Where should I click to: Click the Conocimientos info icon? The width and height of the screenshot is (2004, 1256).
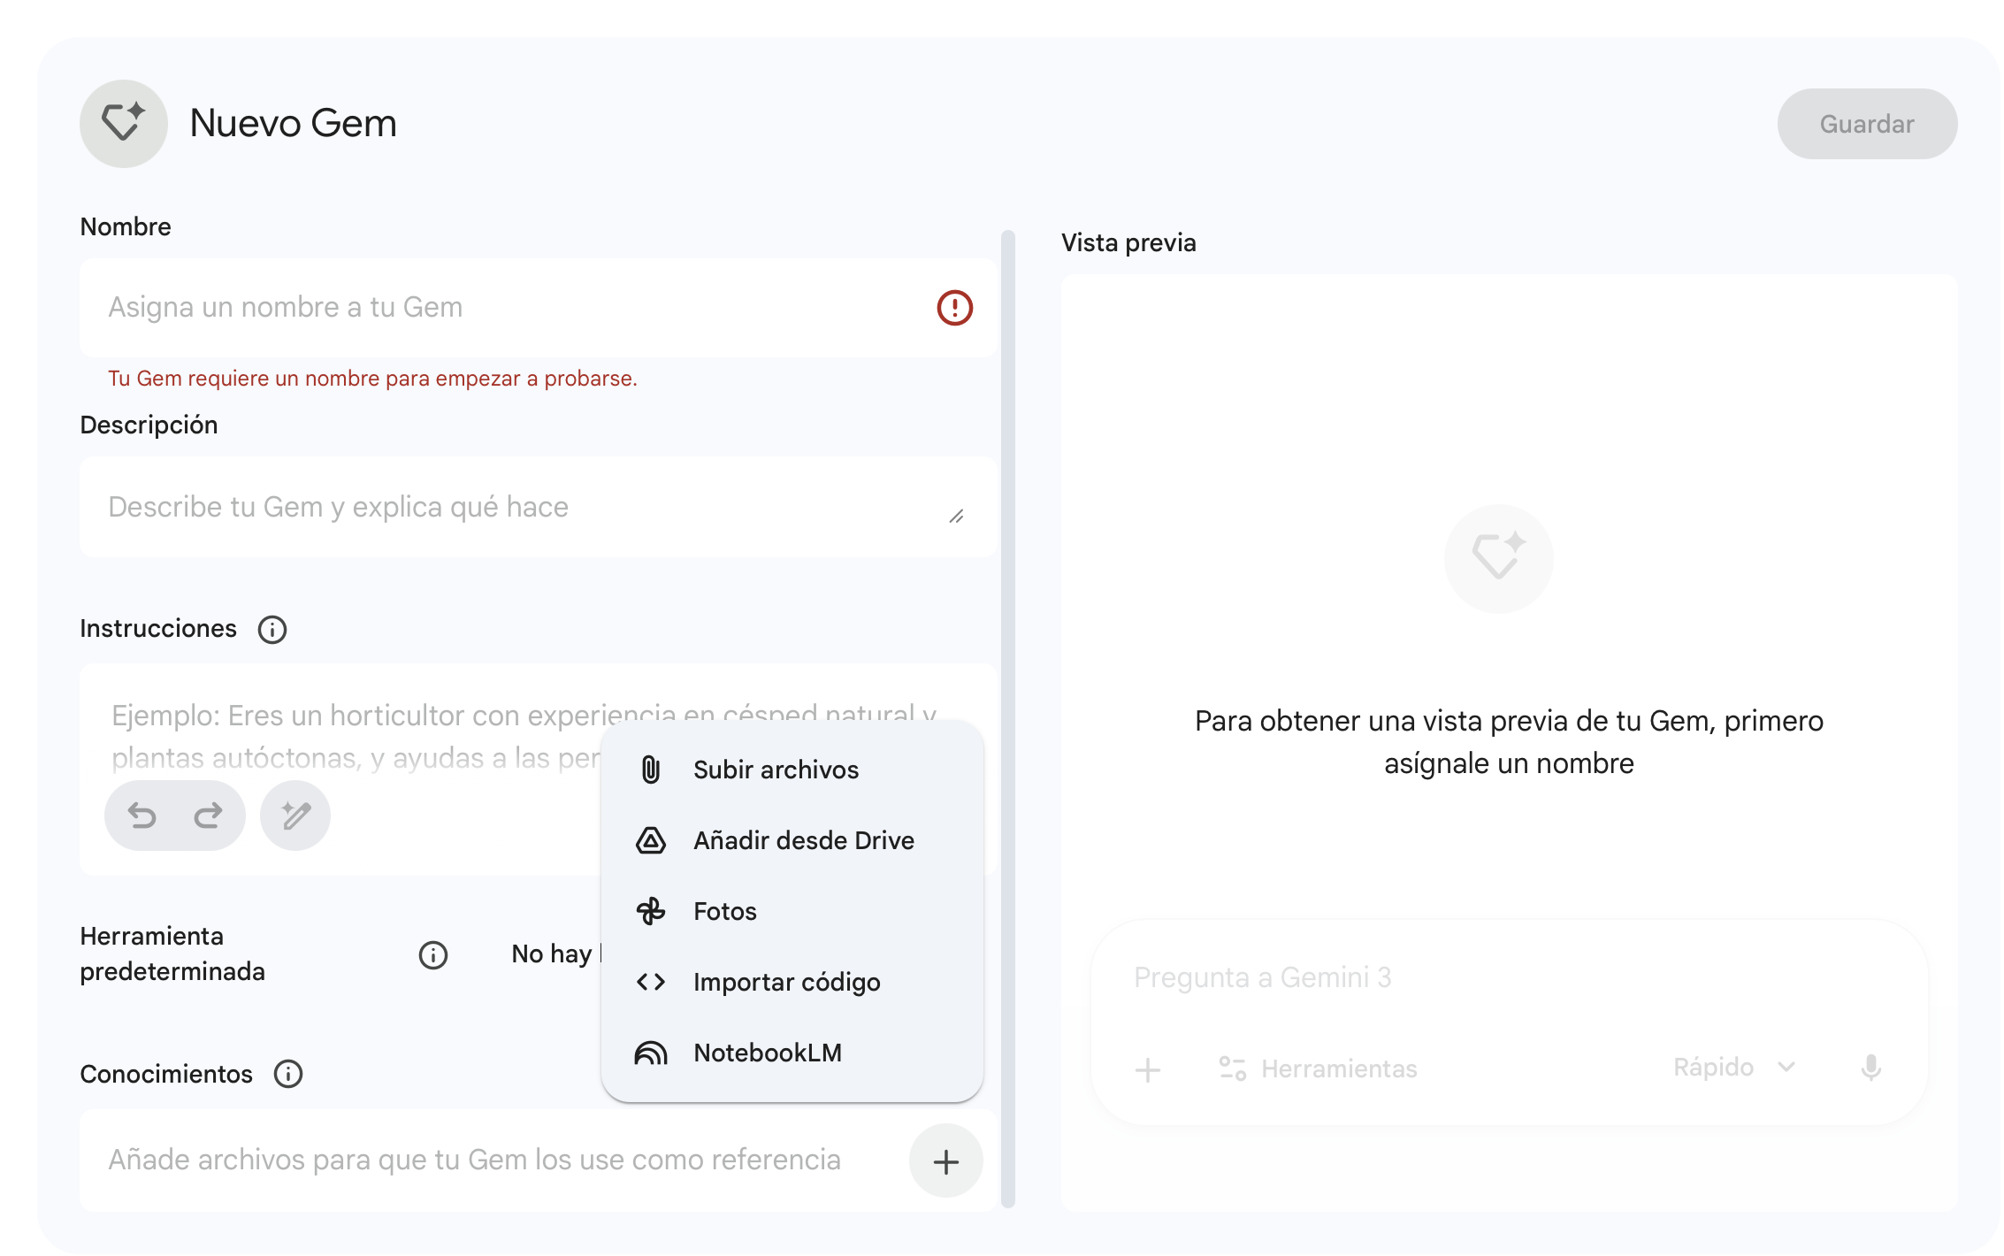[x=288, y=1074]
